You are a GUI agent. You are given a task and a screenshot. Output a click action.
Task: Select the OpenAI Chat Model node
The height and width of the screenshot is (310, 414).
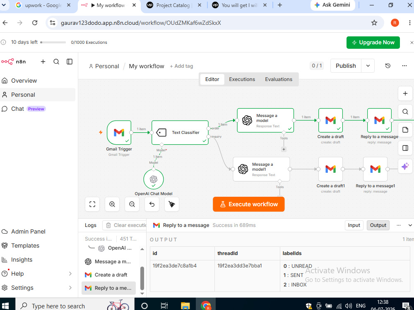click(154, 179)
